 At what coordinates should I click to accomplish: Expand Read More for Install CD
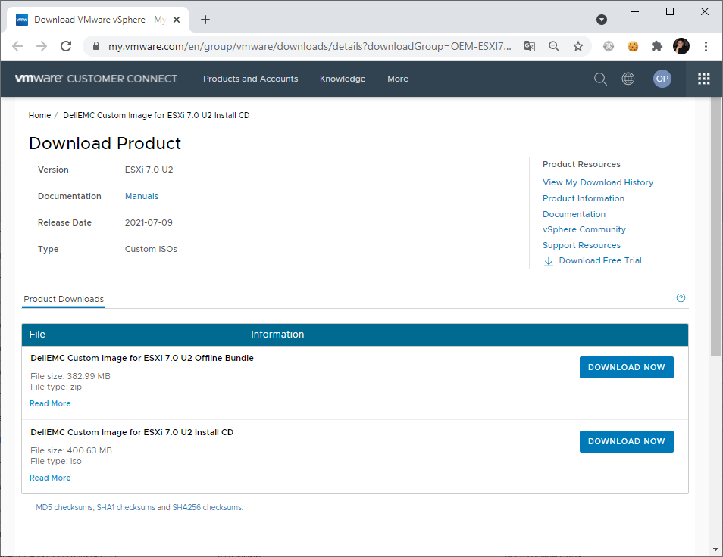[x=50, y=478]
